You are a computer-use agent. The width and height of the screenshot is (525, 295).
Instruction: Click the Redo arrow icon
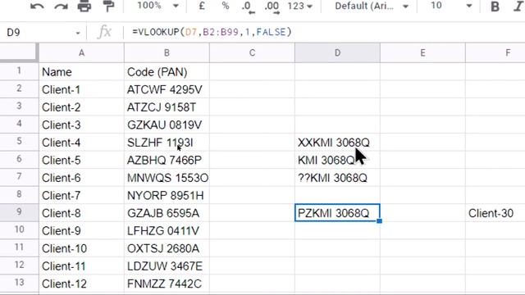[61, 7]
